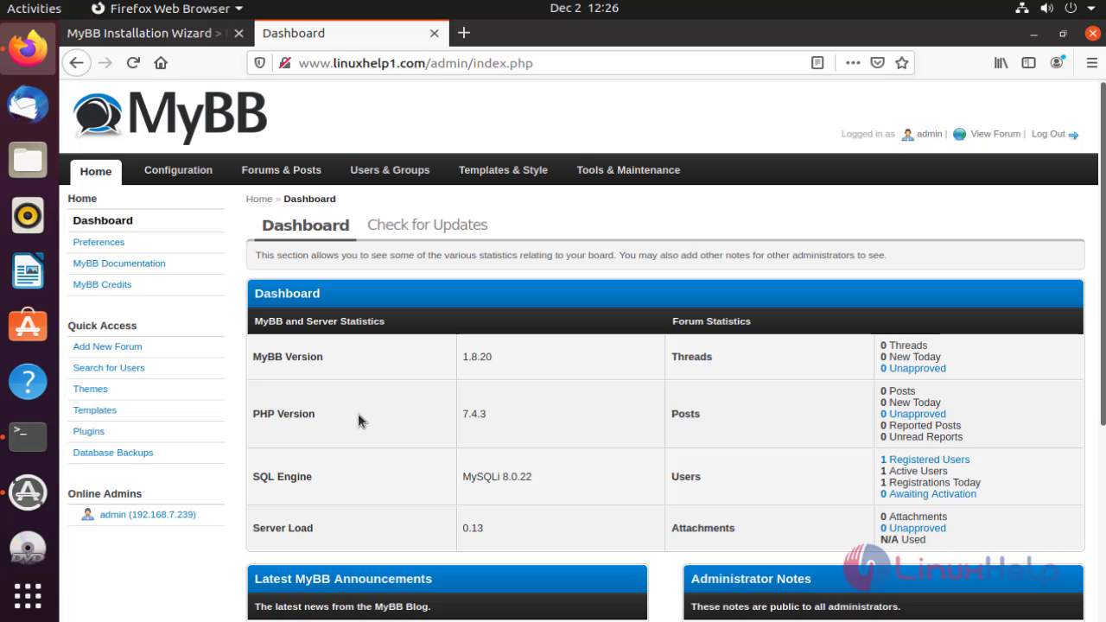Toggle reader view icon in address bar
Image resolution: width=1106 pixels, height=622 pixels.
tap(817, 63)
